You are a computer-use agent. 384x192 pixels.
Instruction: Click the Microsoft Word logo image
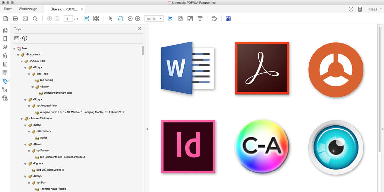tap(187, 68)
